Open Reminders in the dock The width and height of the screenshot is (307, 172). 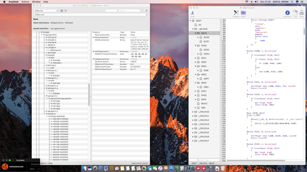coord(128,168)
